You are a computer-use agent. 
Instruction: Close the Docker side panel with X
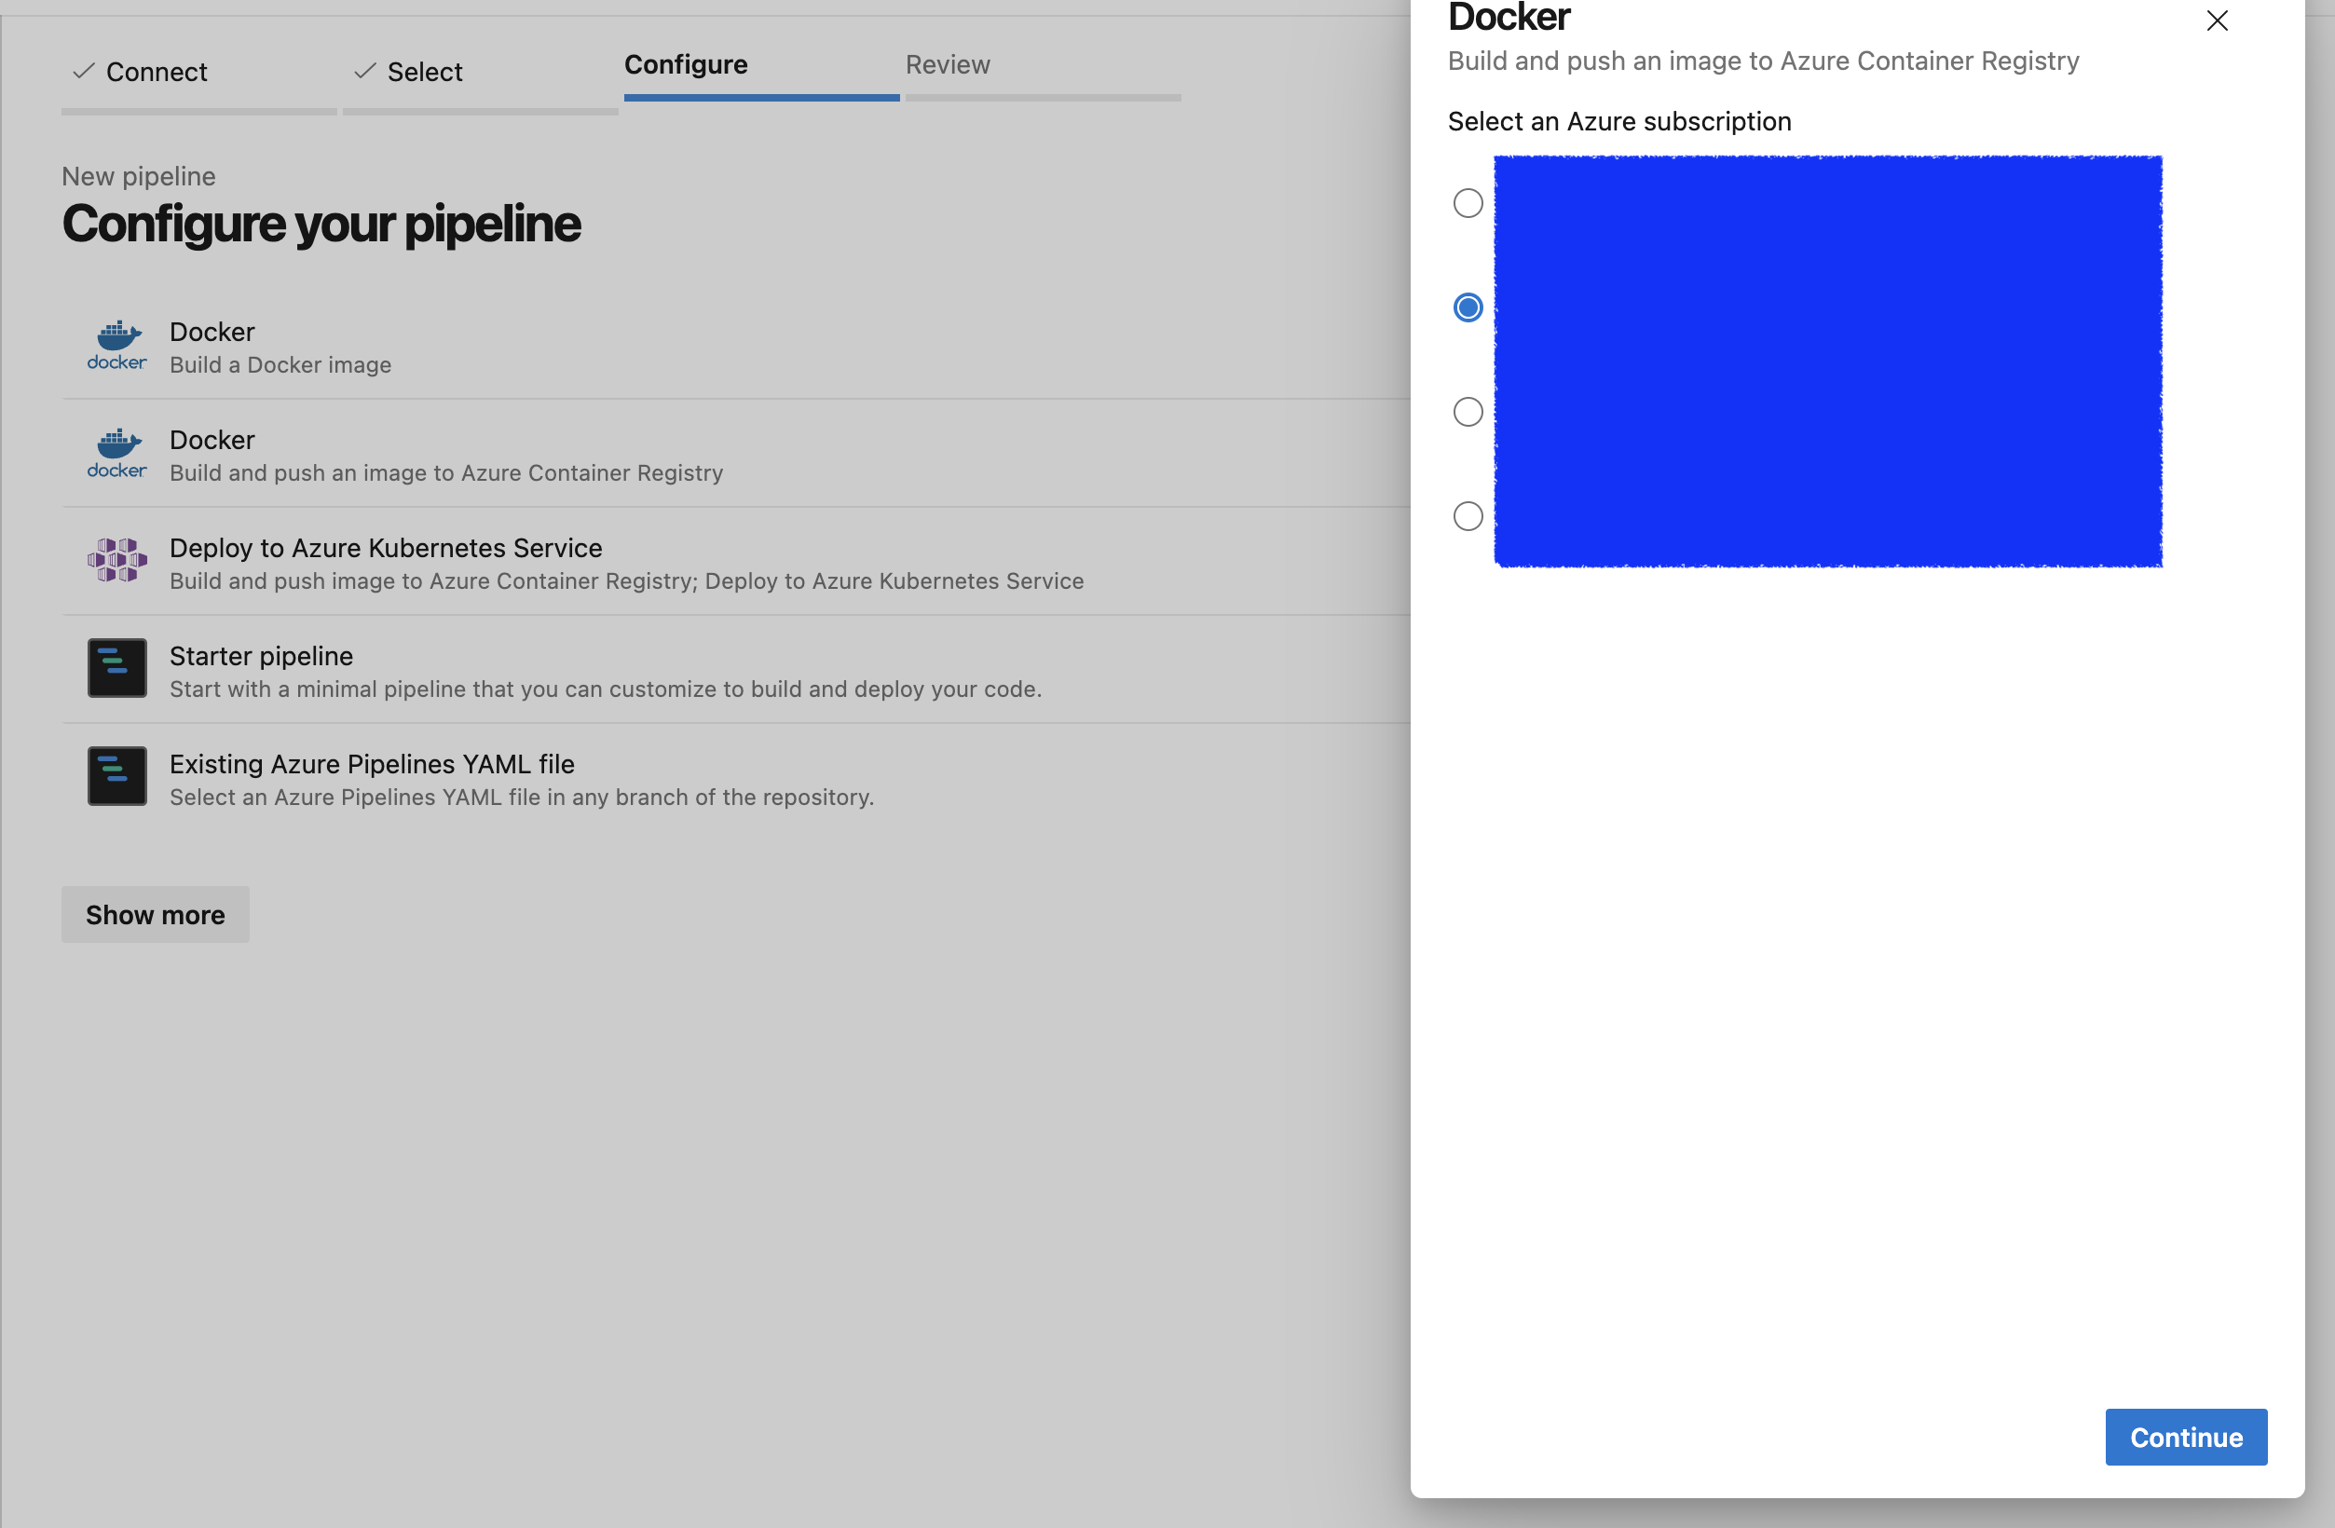click(x=2217, y=20)
